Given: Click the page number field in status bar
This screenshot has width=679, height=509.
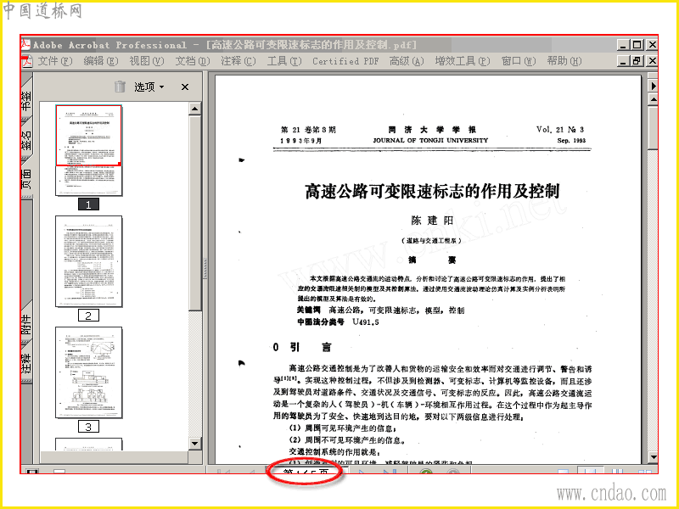Looking at the screenshot, I should 306,471.
